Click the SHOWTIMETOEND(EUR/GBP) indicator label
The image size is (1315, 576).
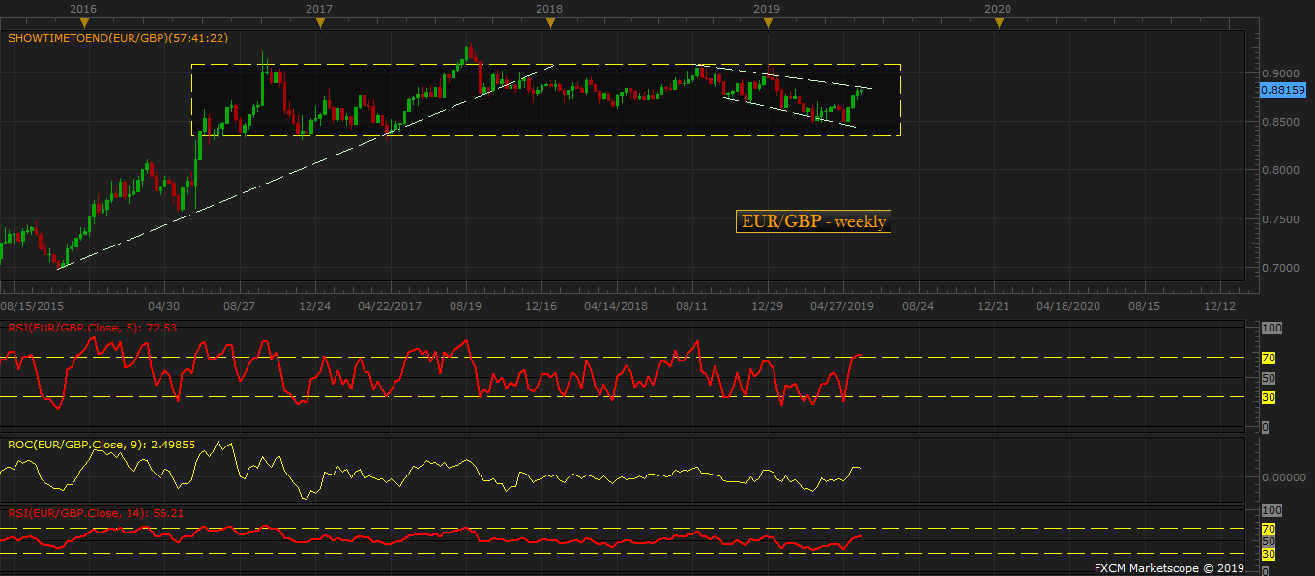(x=117, y=39)
